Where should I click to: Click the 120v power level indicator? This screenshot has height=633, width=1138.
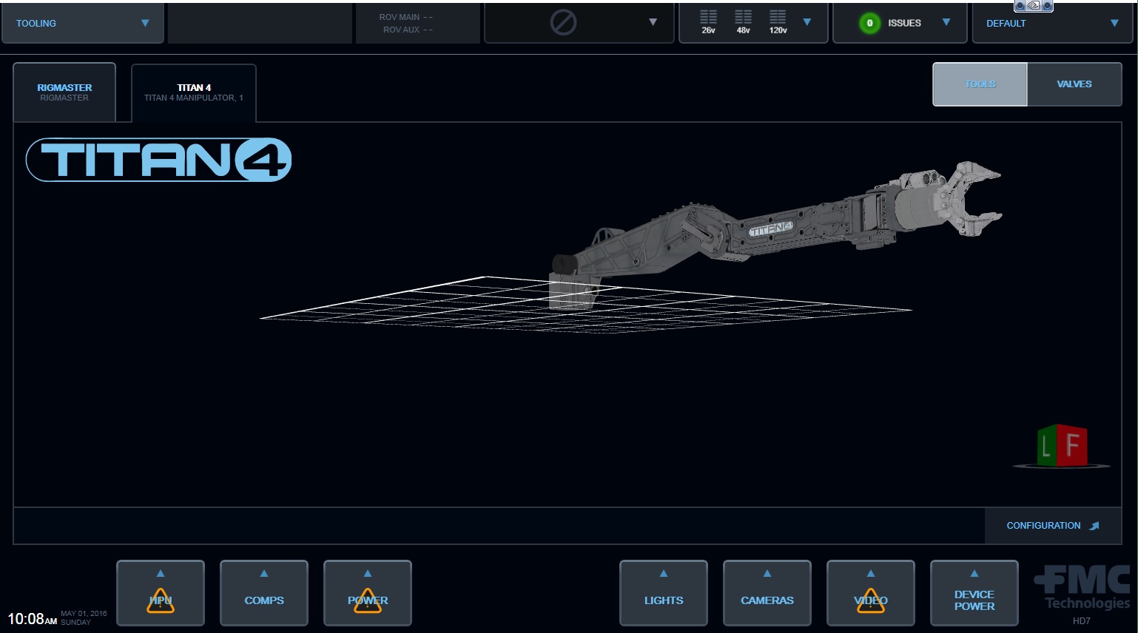coord(778,22)
